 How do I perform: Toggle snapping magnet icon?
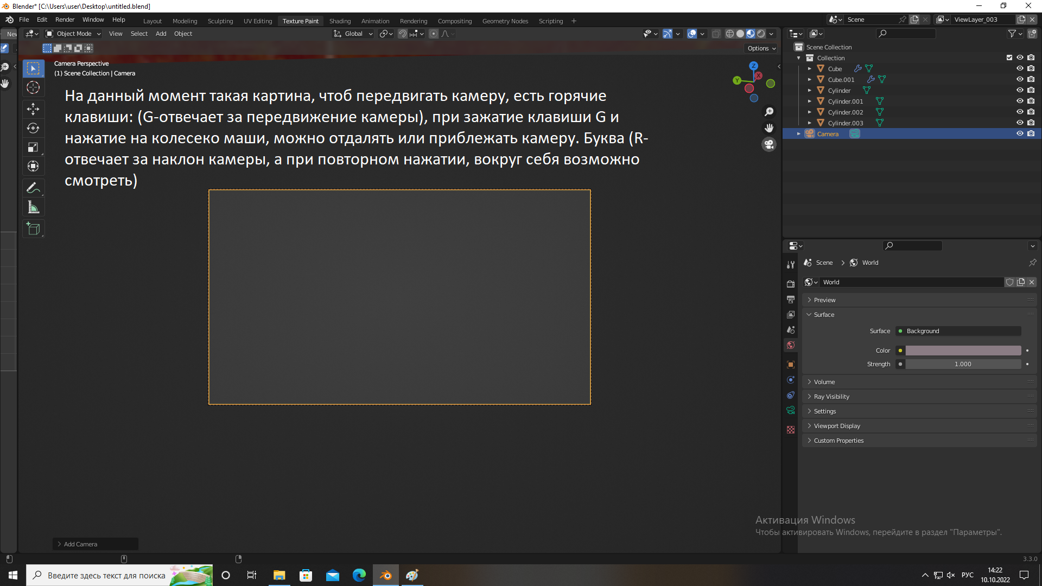[x=402, y=34]
